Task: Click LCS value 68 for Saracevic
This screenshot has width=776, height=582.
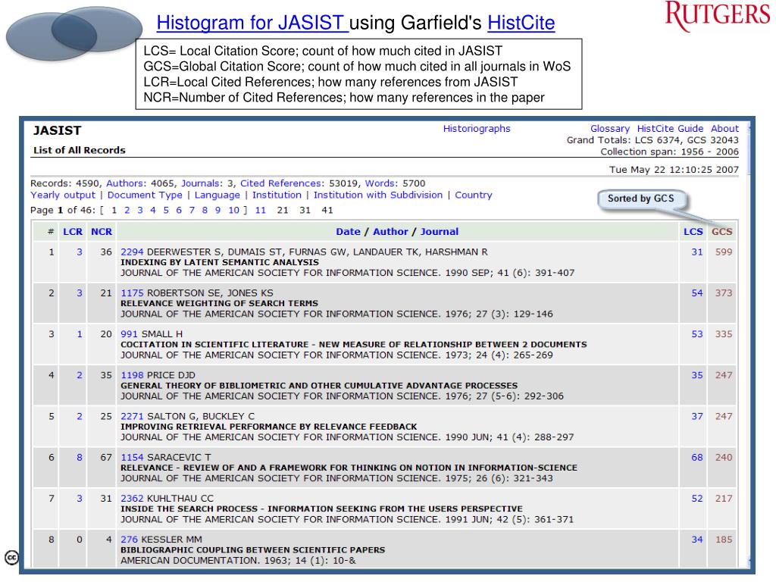Action: pyautogui.click(x=697, y=457)
